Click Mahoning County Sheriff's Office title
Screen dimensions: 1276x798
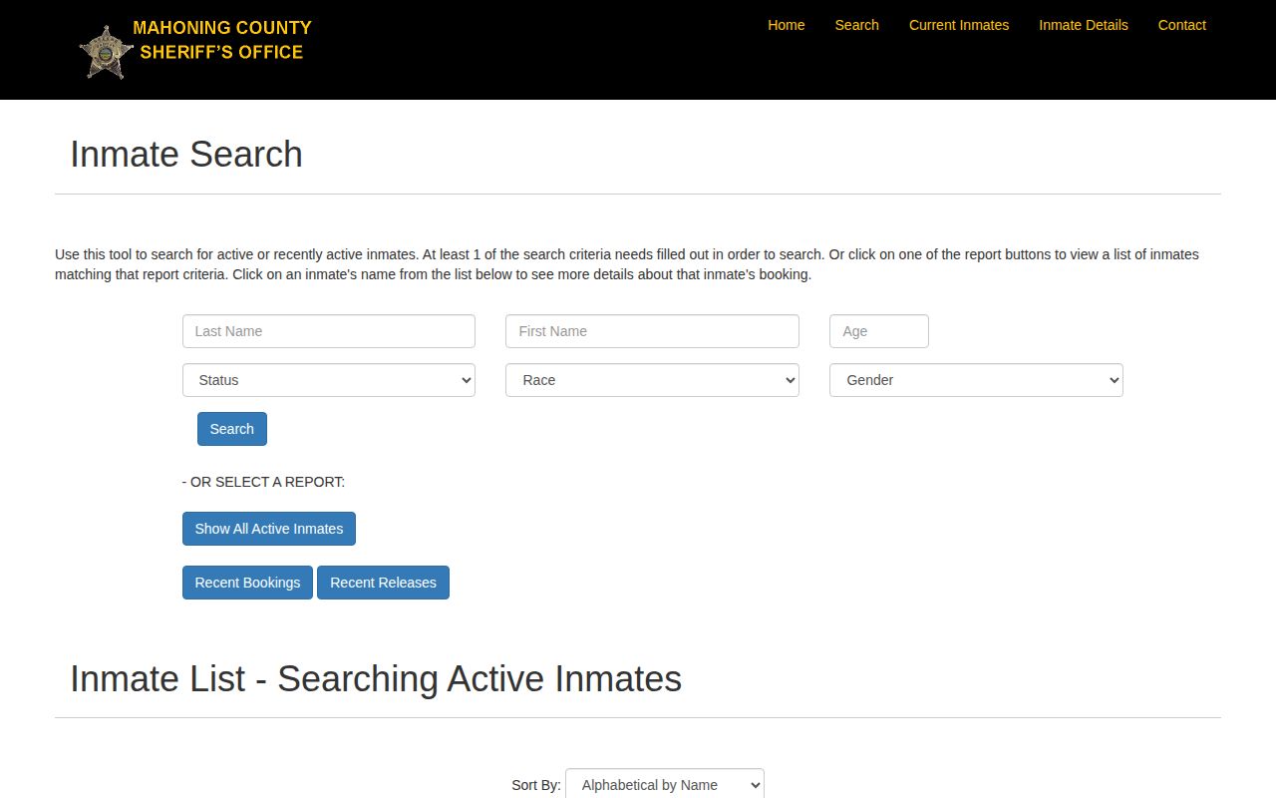tap(221, 40)
